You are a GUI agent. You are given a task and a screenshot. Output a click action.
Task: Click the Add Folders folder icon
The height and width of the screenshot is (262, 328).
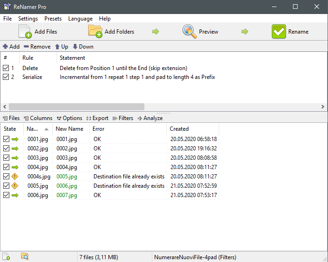coord(95,31)
